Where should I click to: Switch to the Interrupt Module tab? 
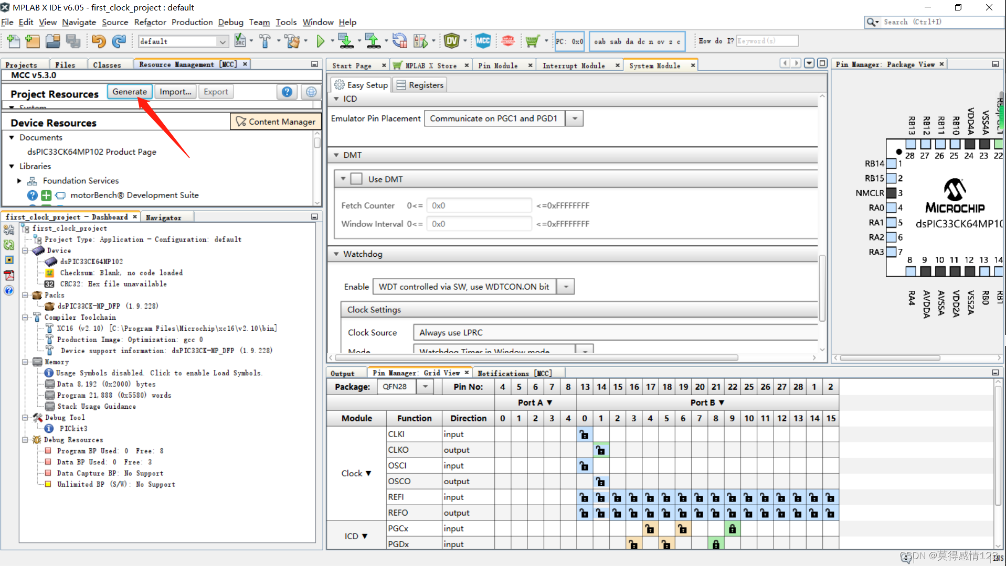[x=574, y=66]
